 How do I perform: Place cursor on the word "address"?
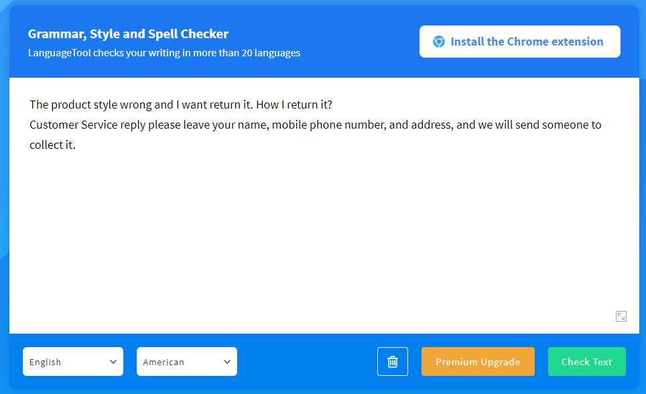(431, 125)
